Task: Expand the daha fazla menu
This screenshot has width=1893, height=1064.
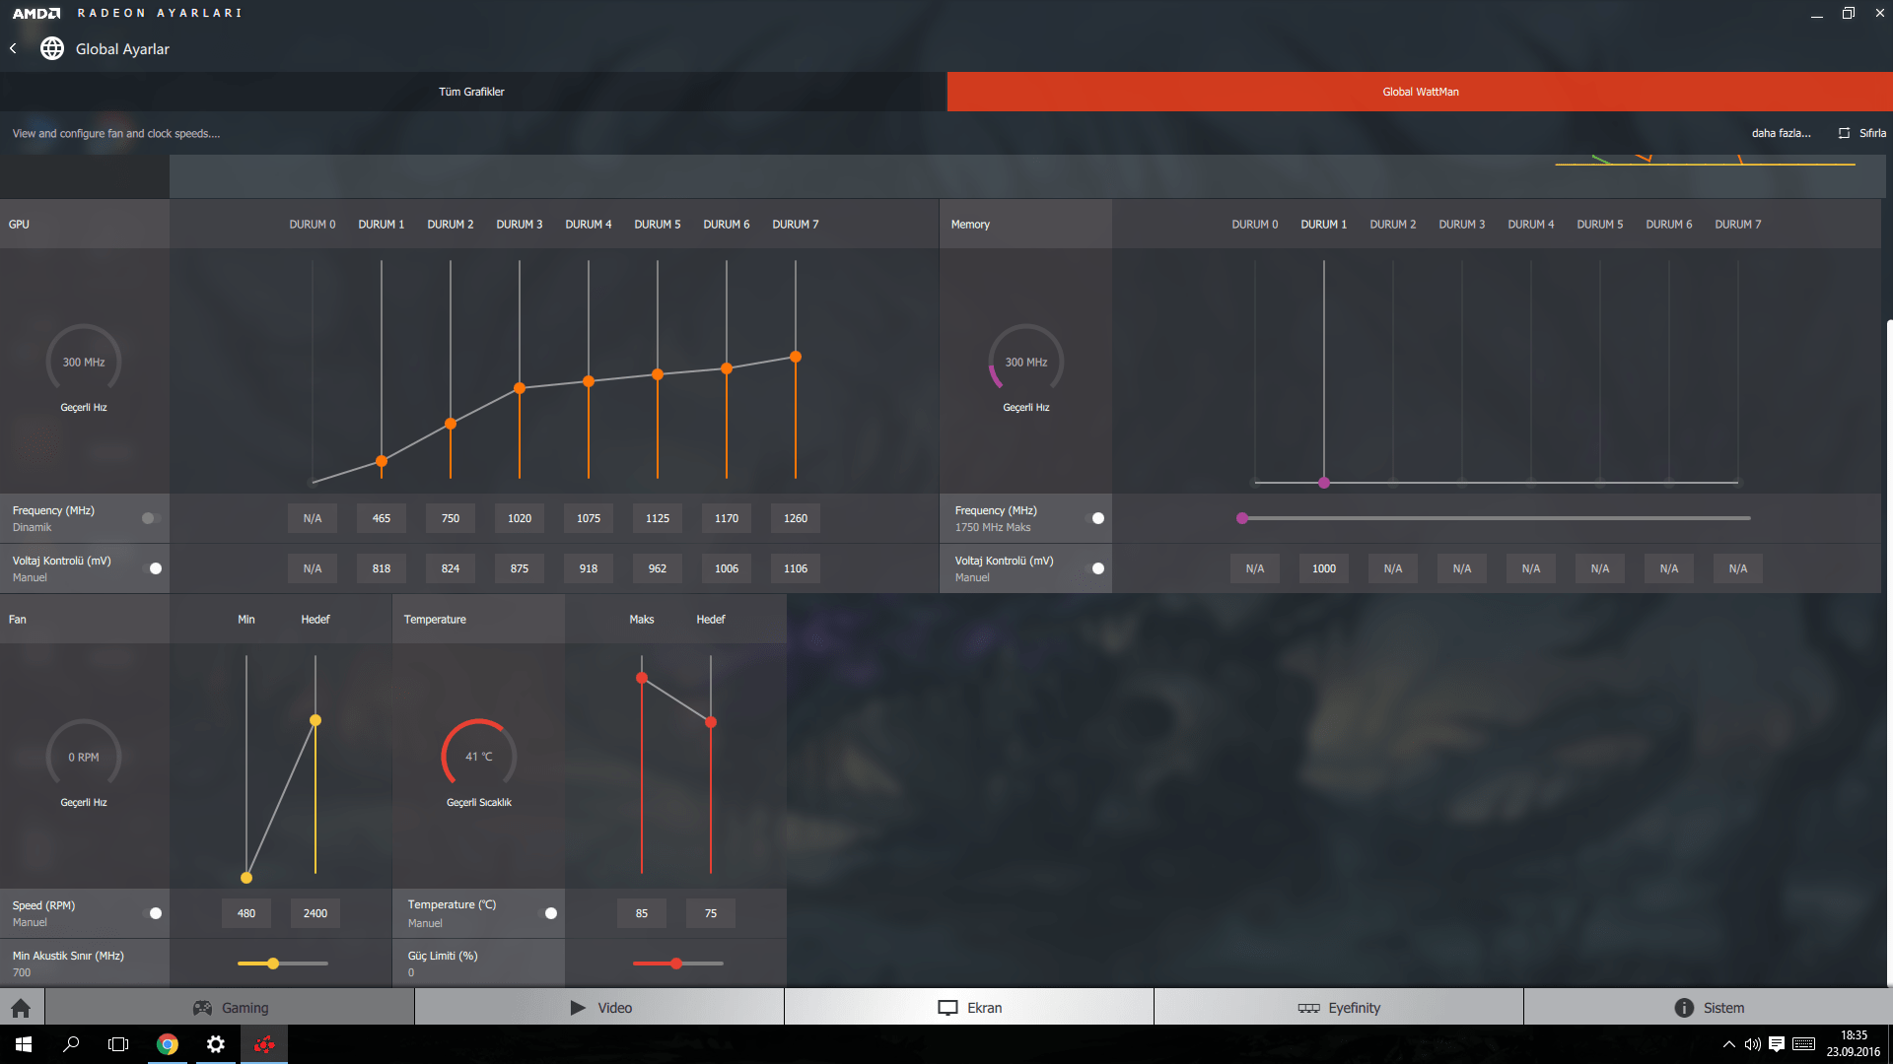Action: pyautogui.click(x=1781, y=133)
